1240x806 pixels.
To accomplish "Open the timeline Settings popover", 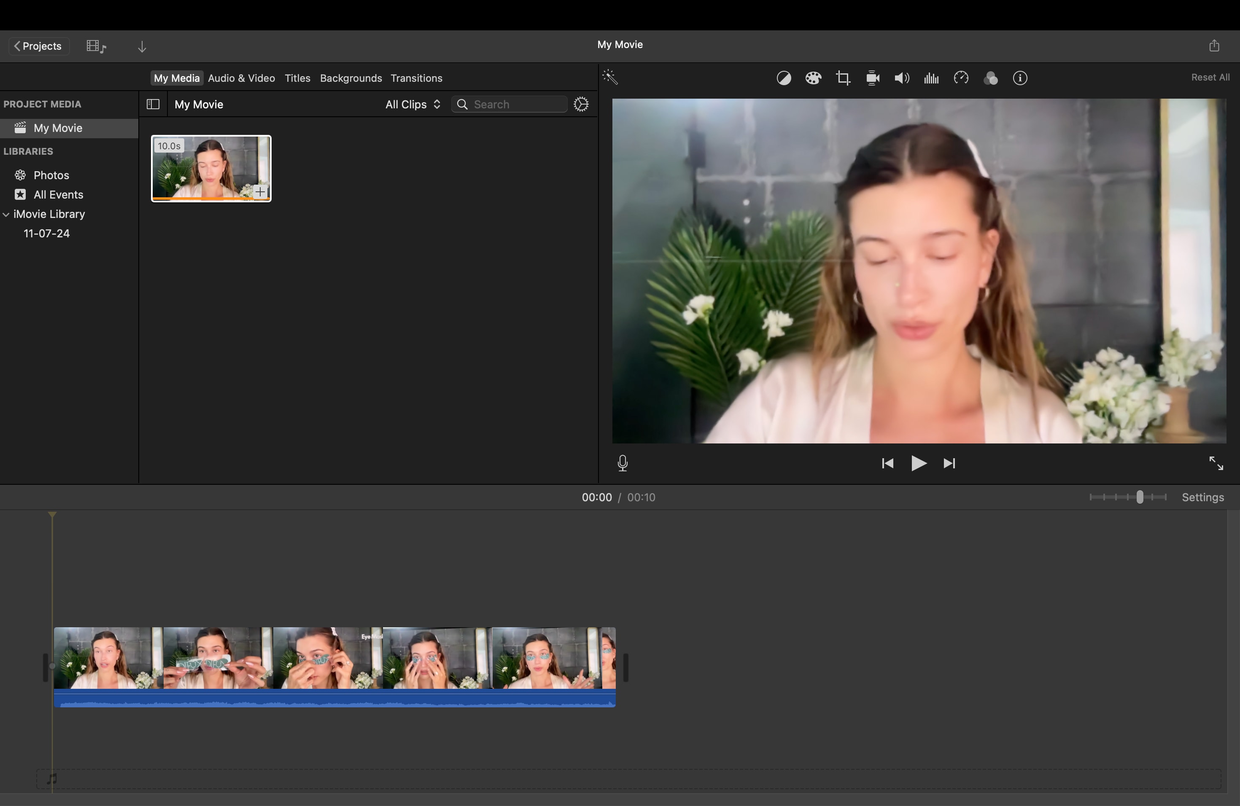I will [1202, 497].
